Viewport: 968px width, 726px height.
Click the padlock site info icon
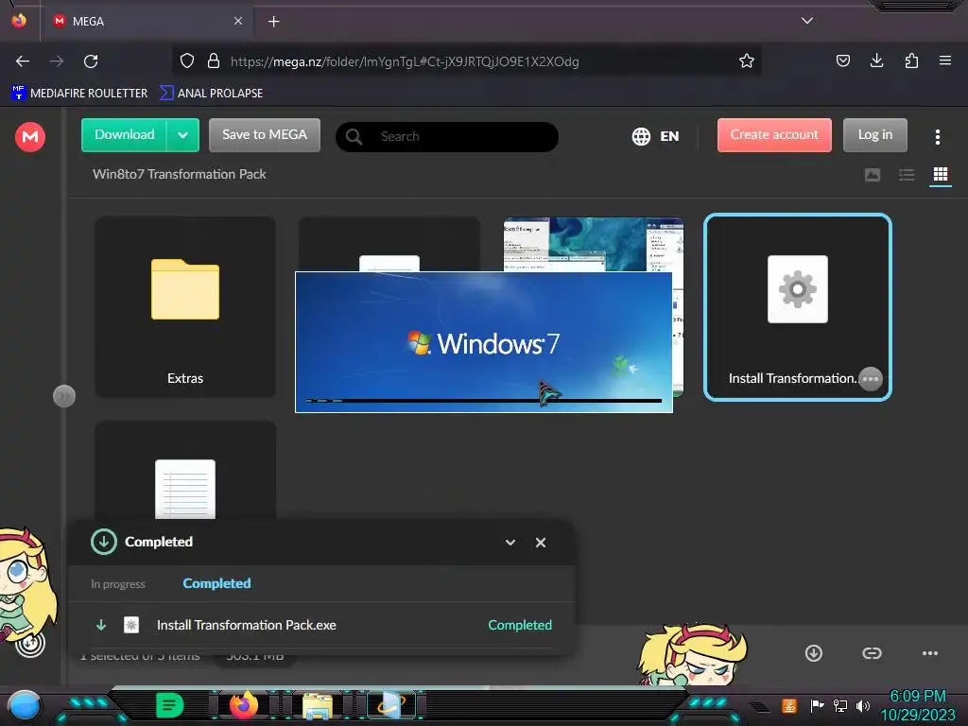[x=214, y=60]
